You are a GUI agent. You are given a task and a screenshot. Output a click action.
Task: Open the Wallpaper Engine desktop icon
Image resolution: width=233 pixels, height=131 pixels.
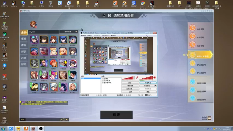pyautogui.click(x=4, y=109)
